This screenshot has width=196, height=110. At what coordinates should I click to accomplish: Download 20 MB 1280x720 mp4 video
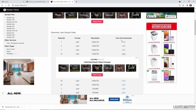tap(123, 81)
